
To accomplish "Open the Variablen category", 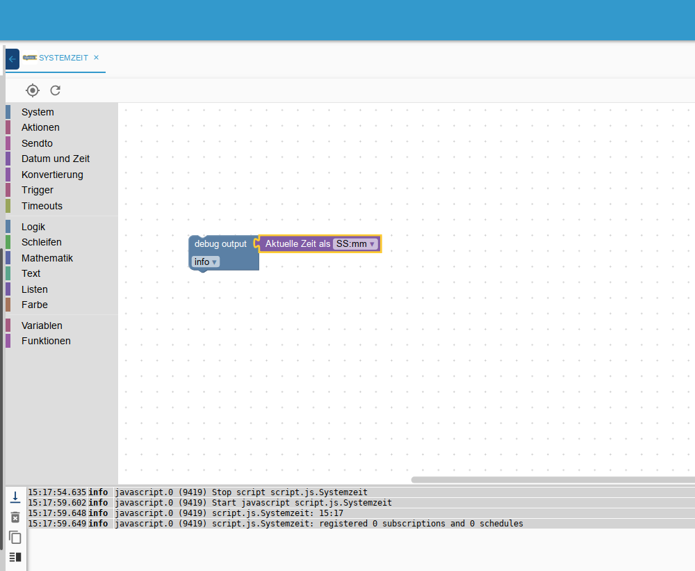I will [x=42, y=325].
